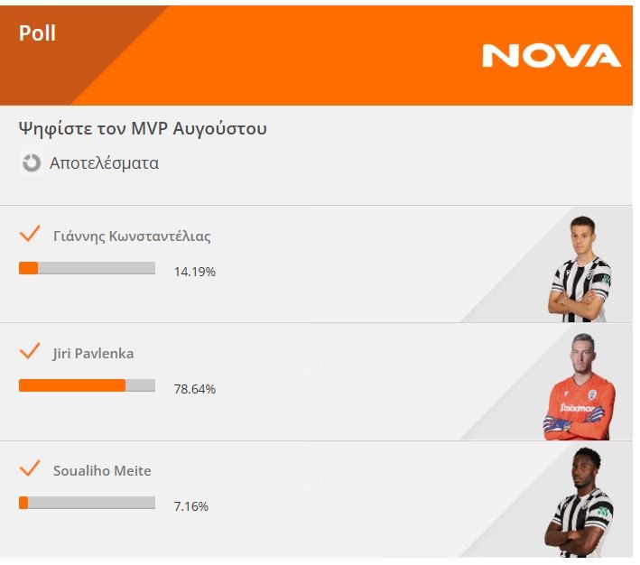Click the Meite 7.16% result bar
The width and height of the screenshot is (640, 565).
[87, 503]
